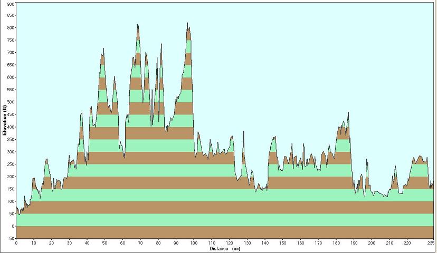Image resolution: width=437 pixels, height=253 pixels.
Task: Click the 500 label on the elevation axis
Action: 11,102
